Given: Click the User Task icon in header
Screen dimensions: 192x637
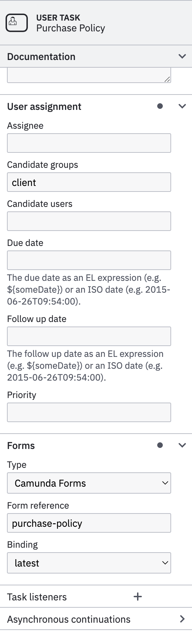Looking at the screenshot, I should pyautogui.click(x=17, y=23).
